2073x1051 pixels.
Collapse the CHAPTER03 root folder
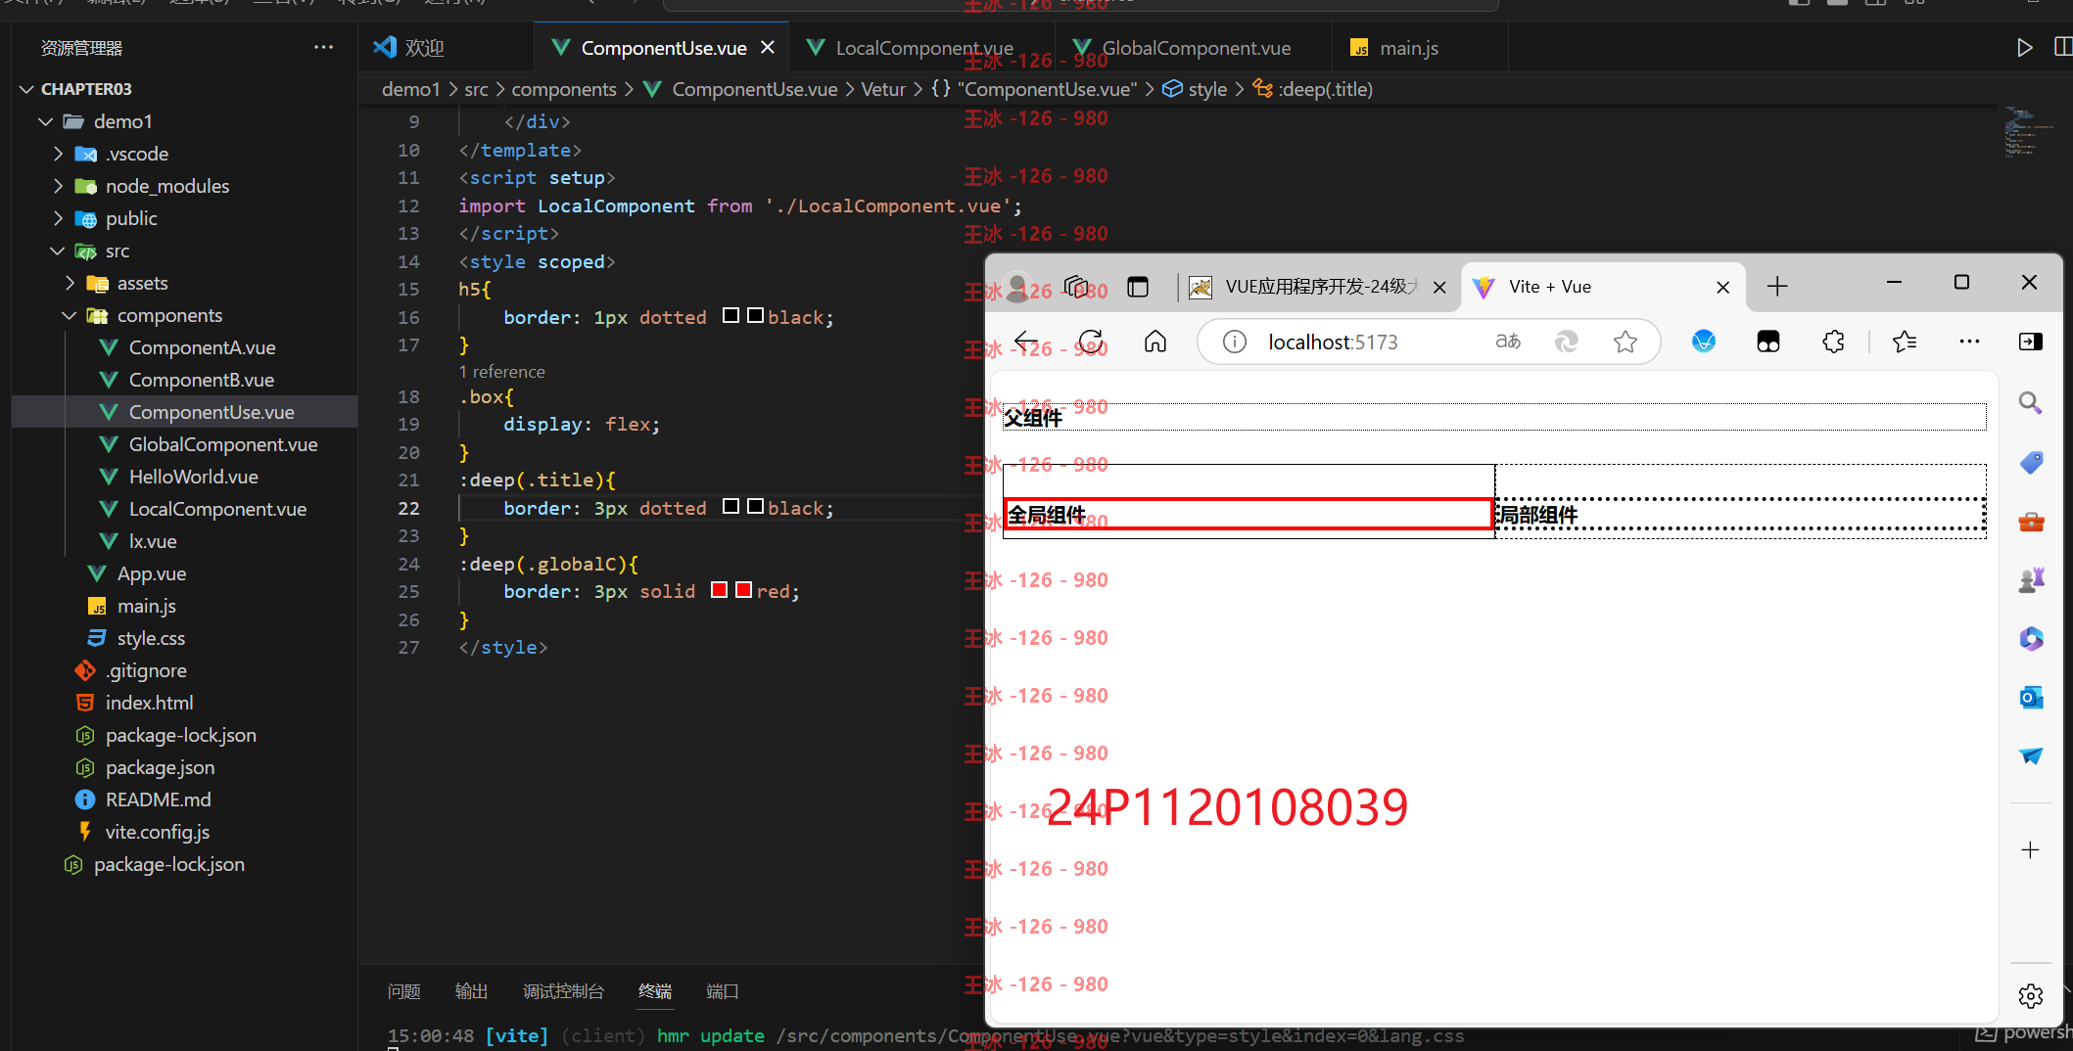point(26,89)
